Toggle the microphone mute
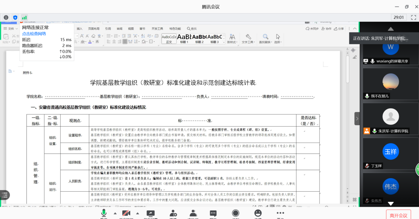The image size is (419, 219). (x=104, y=214)
